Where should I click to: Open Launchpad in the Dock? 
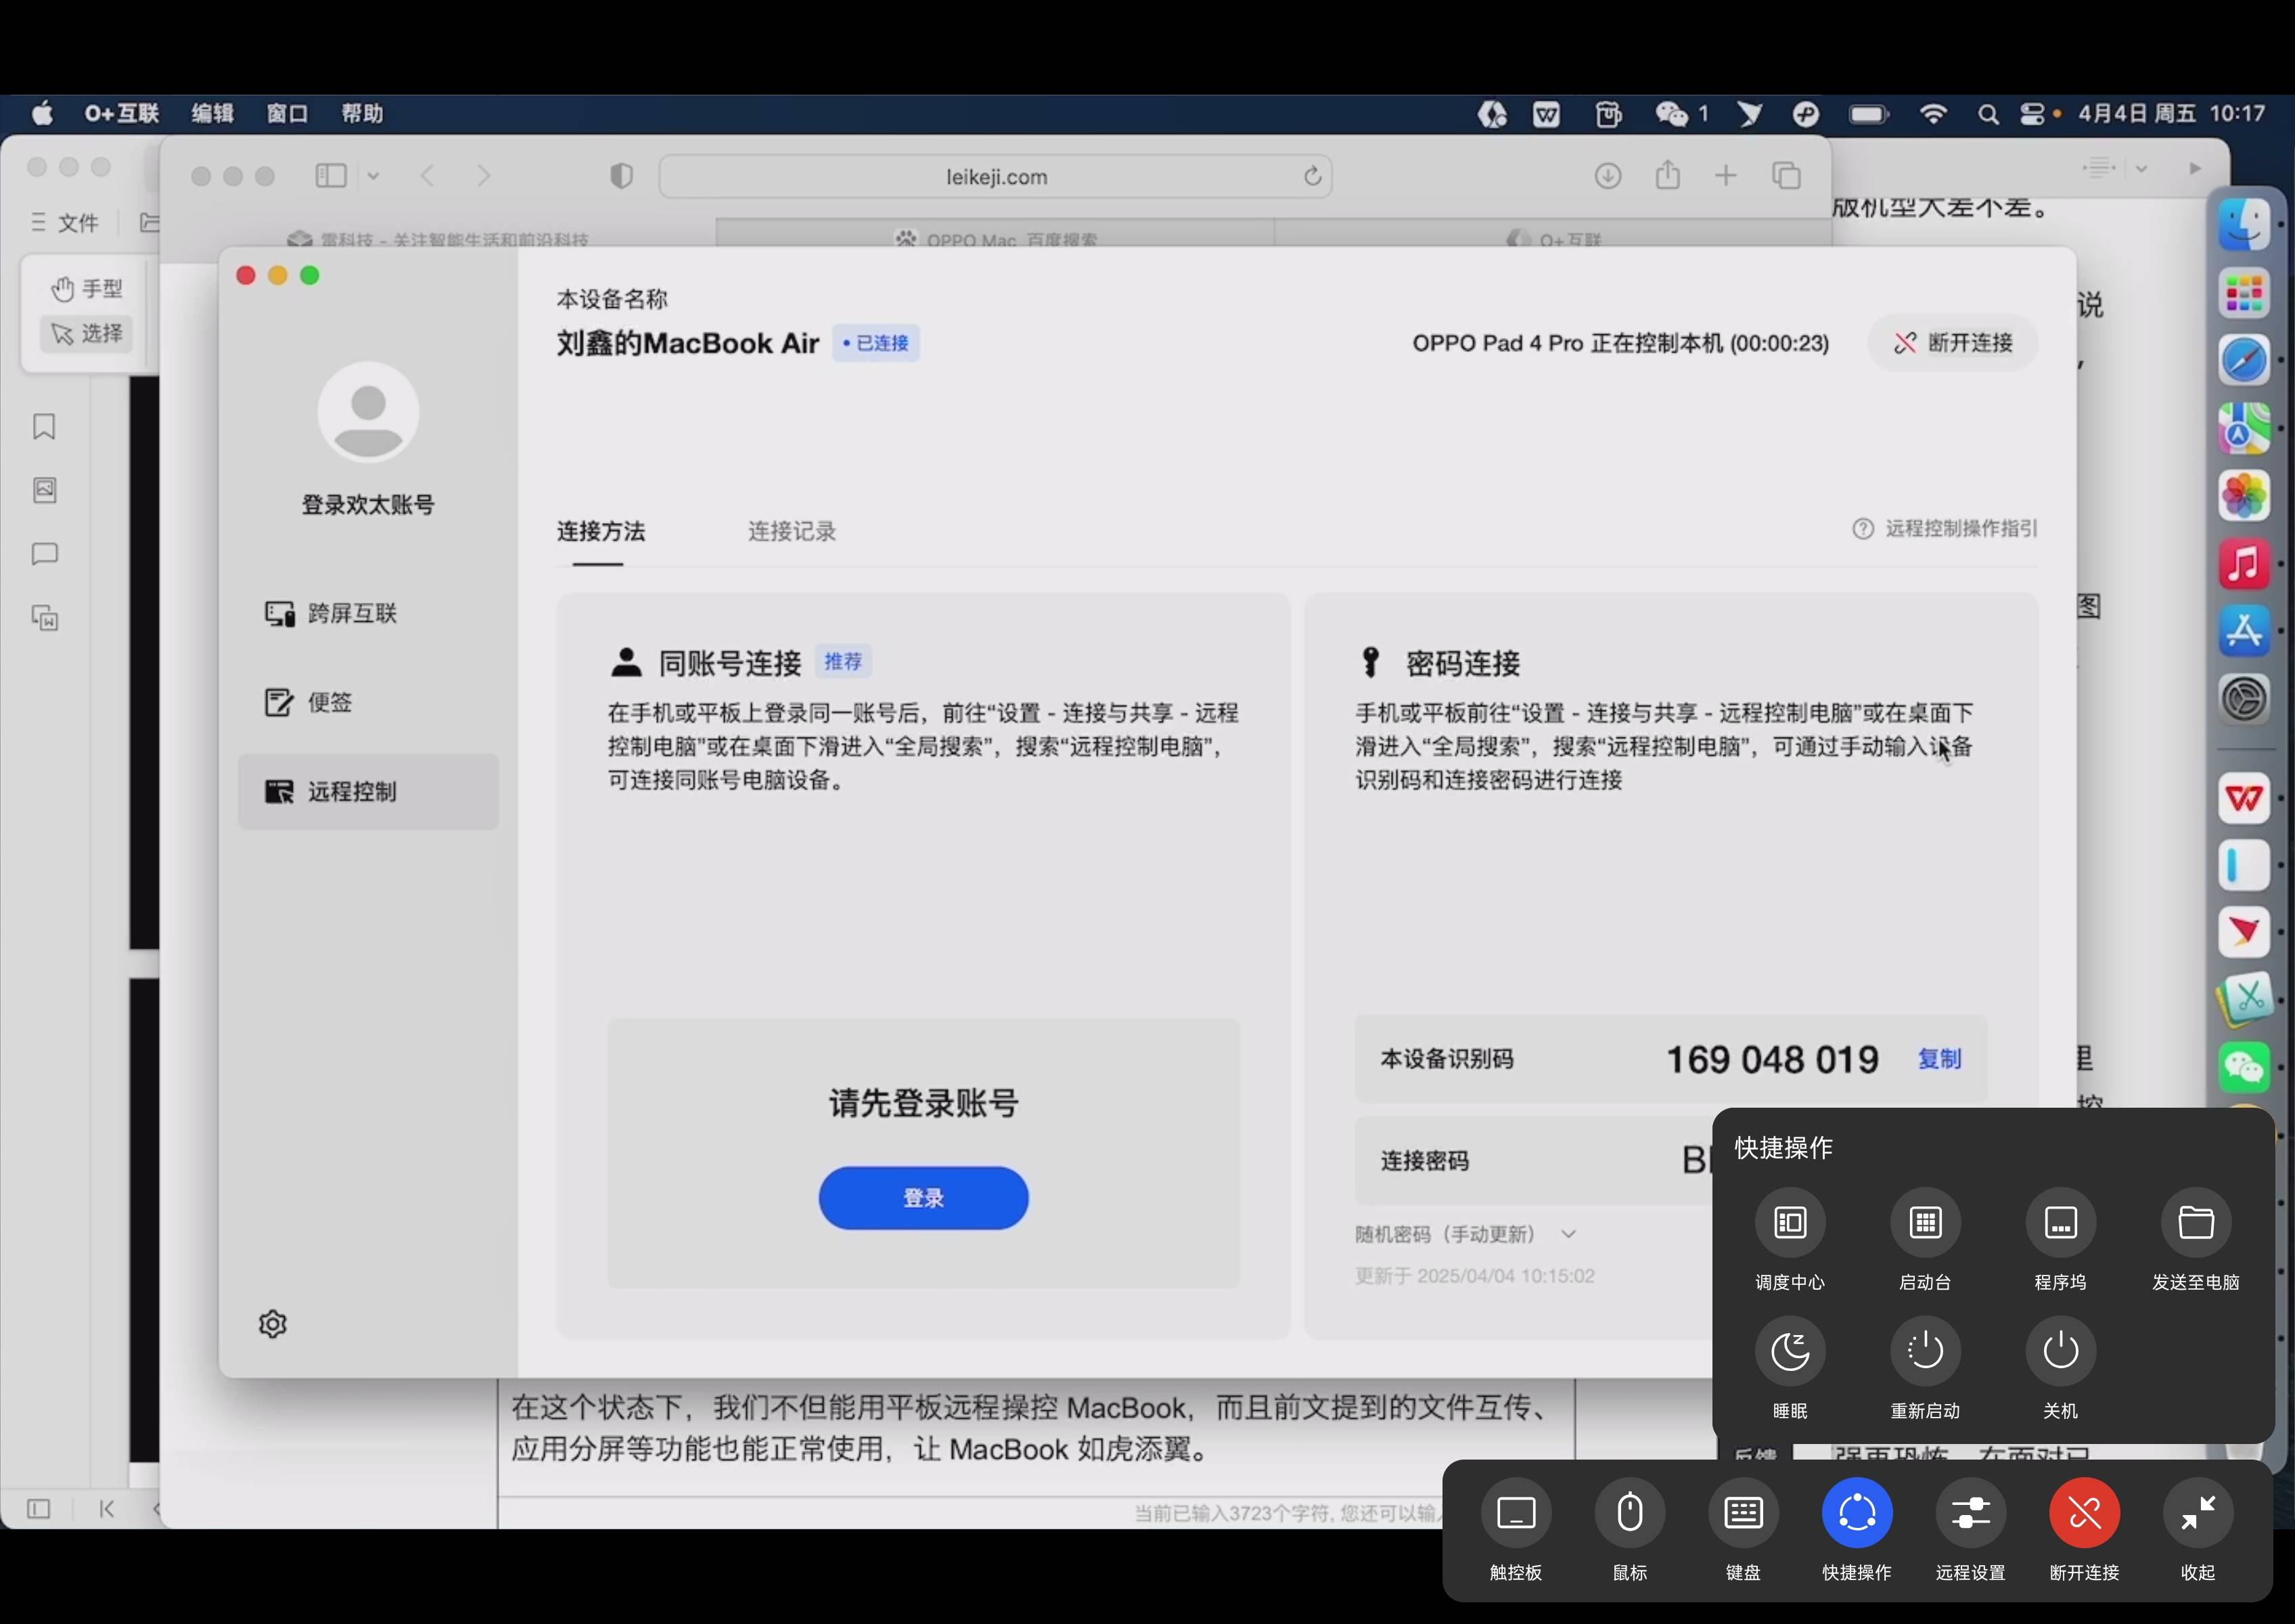click(2244, 293)
